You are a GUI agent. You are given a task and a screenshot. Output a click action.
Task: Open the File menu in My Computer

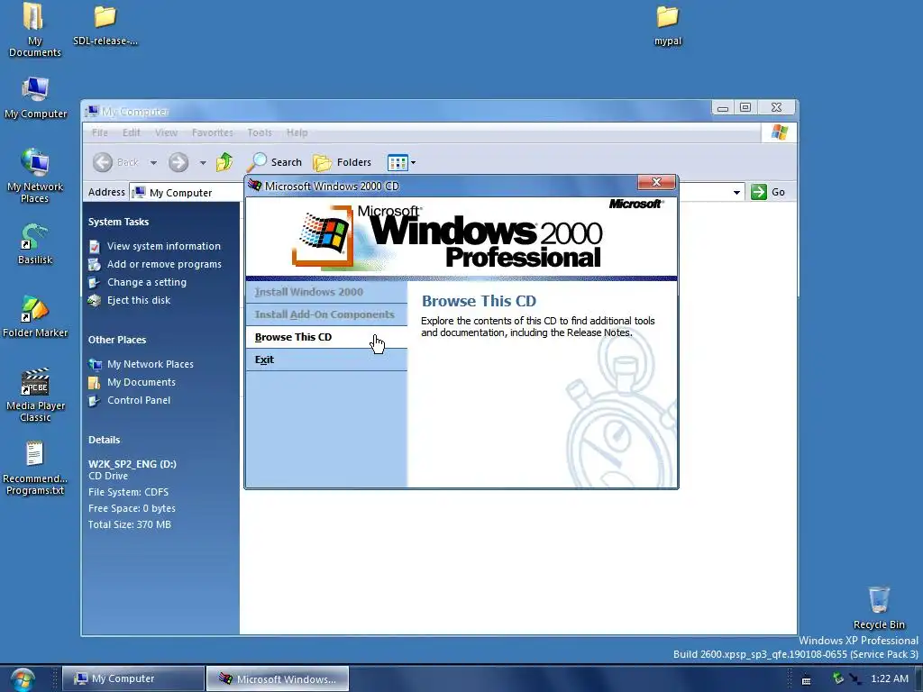99,132
